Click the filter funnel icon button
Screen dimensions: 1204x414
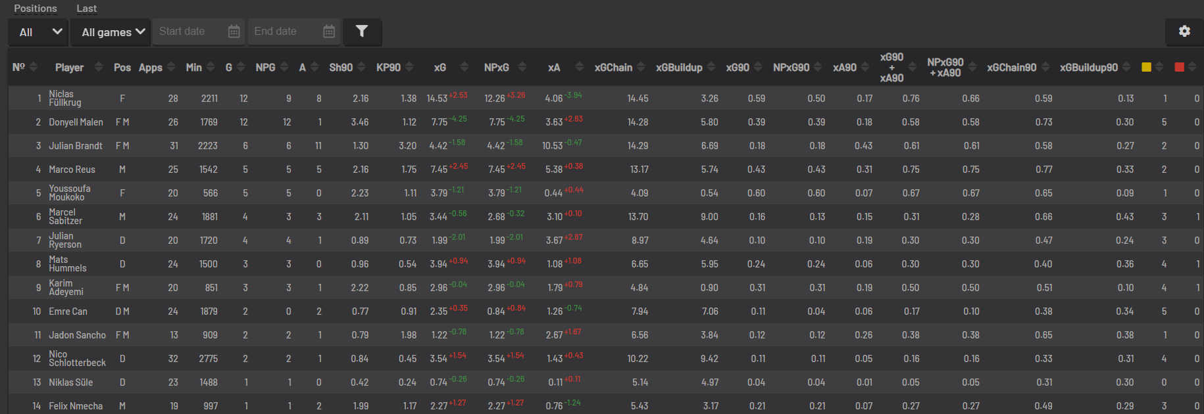click(361, 32)
